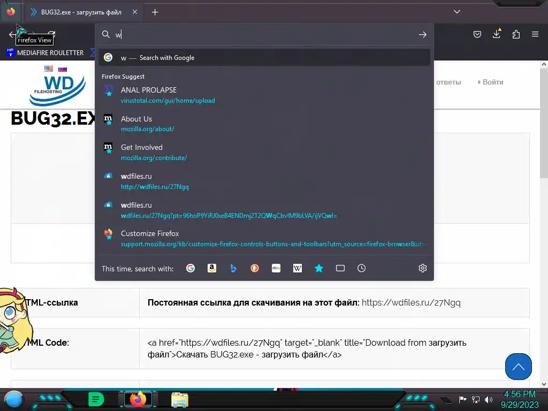The width and height of the screenshot is (548, 411).
Task: Click inside the address bar input
Action: pos(265,35)
